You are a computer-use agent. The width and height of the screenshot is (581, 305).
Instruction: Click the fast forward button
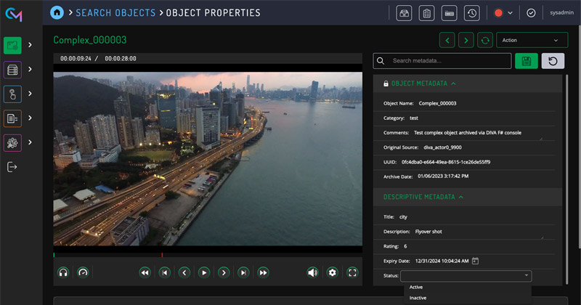[263, 273]
